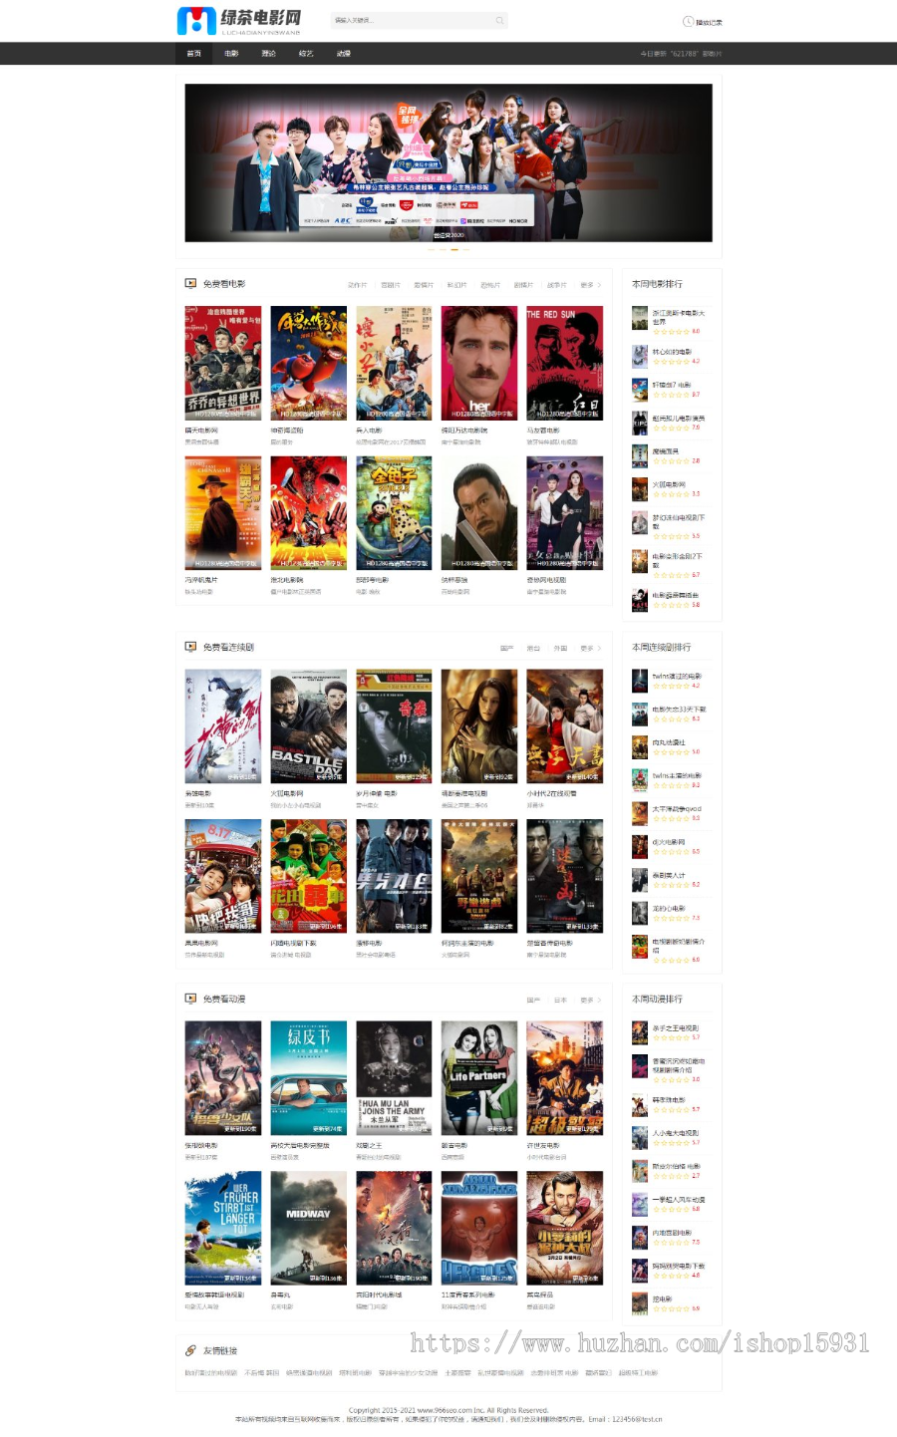Expand 更多 in the 免费看电影 section
897x1437 pixels.
point(590,285)
